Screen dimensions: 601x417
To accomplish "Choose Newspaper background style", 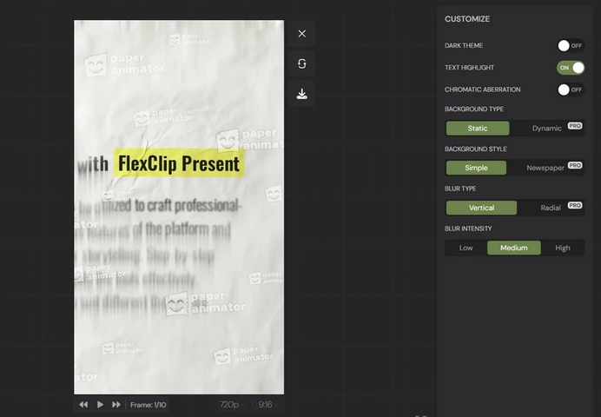I will click(x=545, y=168).
